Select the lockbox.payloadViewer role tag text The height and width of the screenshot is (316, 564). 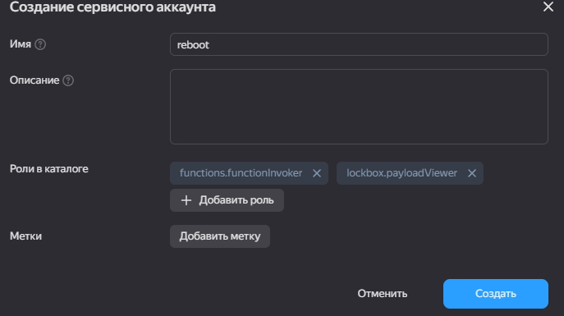coord(401,173)
